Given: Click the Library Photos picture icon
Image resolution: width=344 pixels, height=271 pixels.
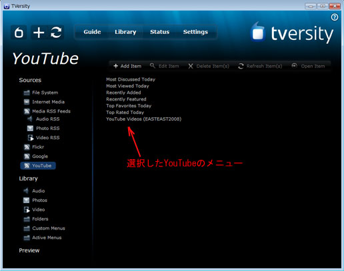Looking at the screenshot, I should (27, 200).
